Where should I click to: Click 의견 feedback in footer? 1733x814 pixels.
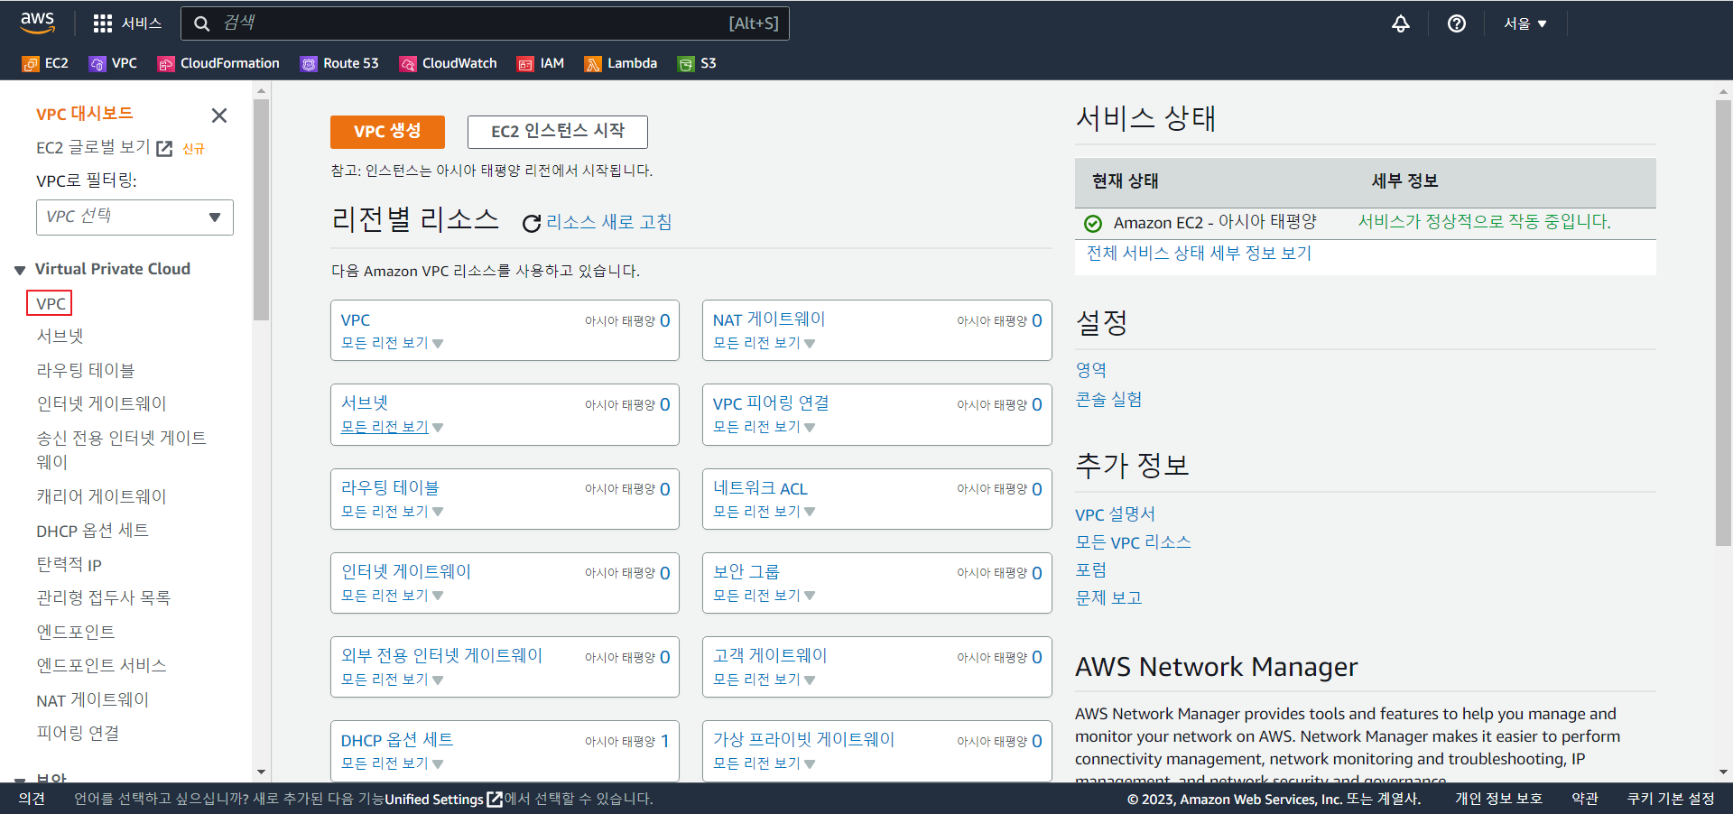tap(32, 799)
